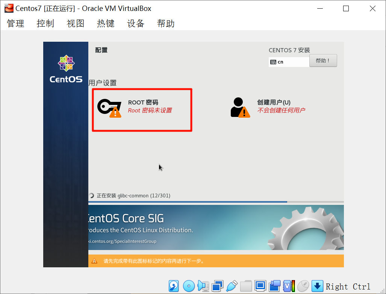Click the optical disc status icon
The height and width of the screenshot is (294, 386).
189,286
